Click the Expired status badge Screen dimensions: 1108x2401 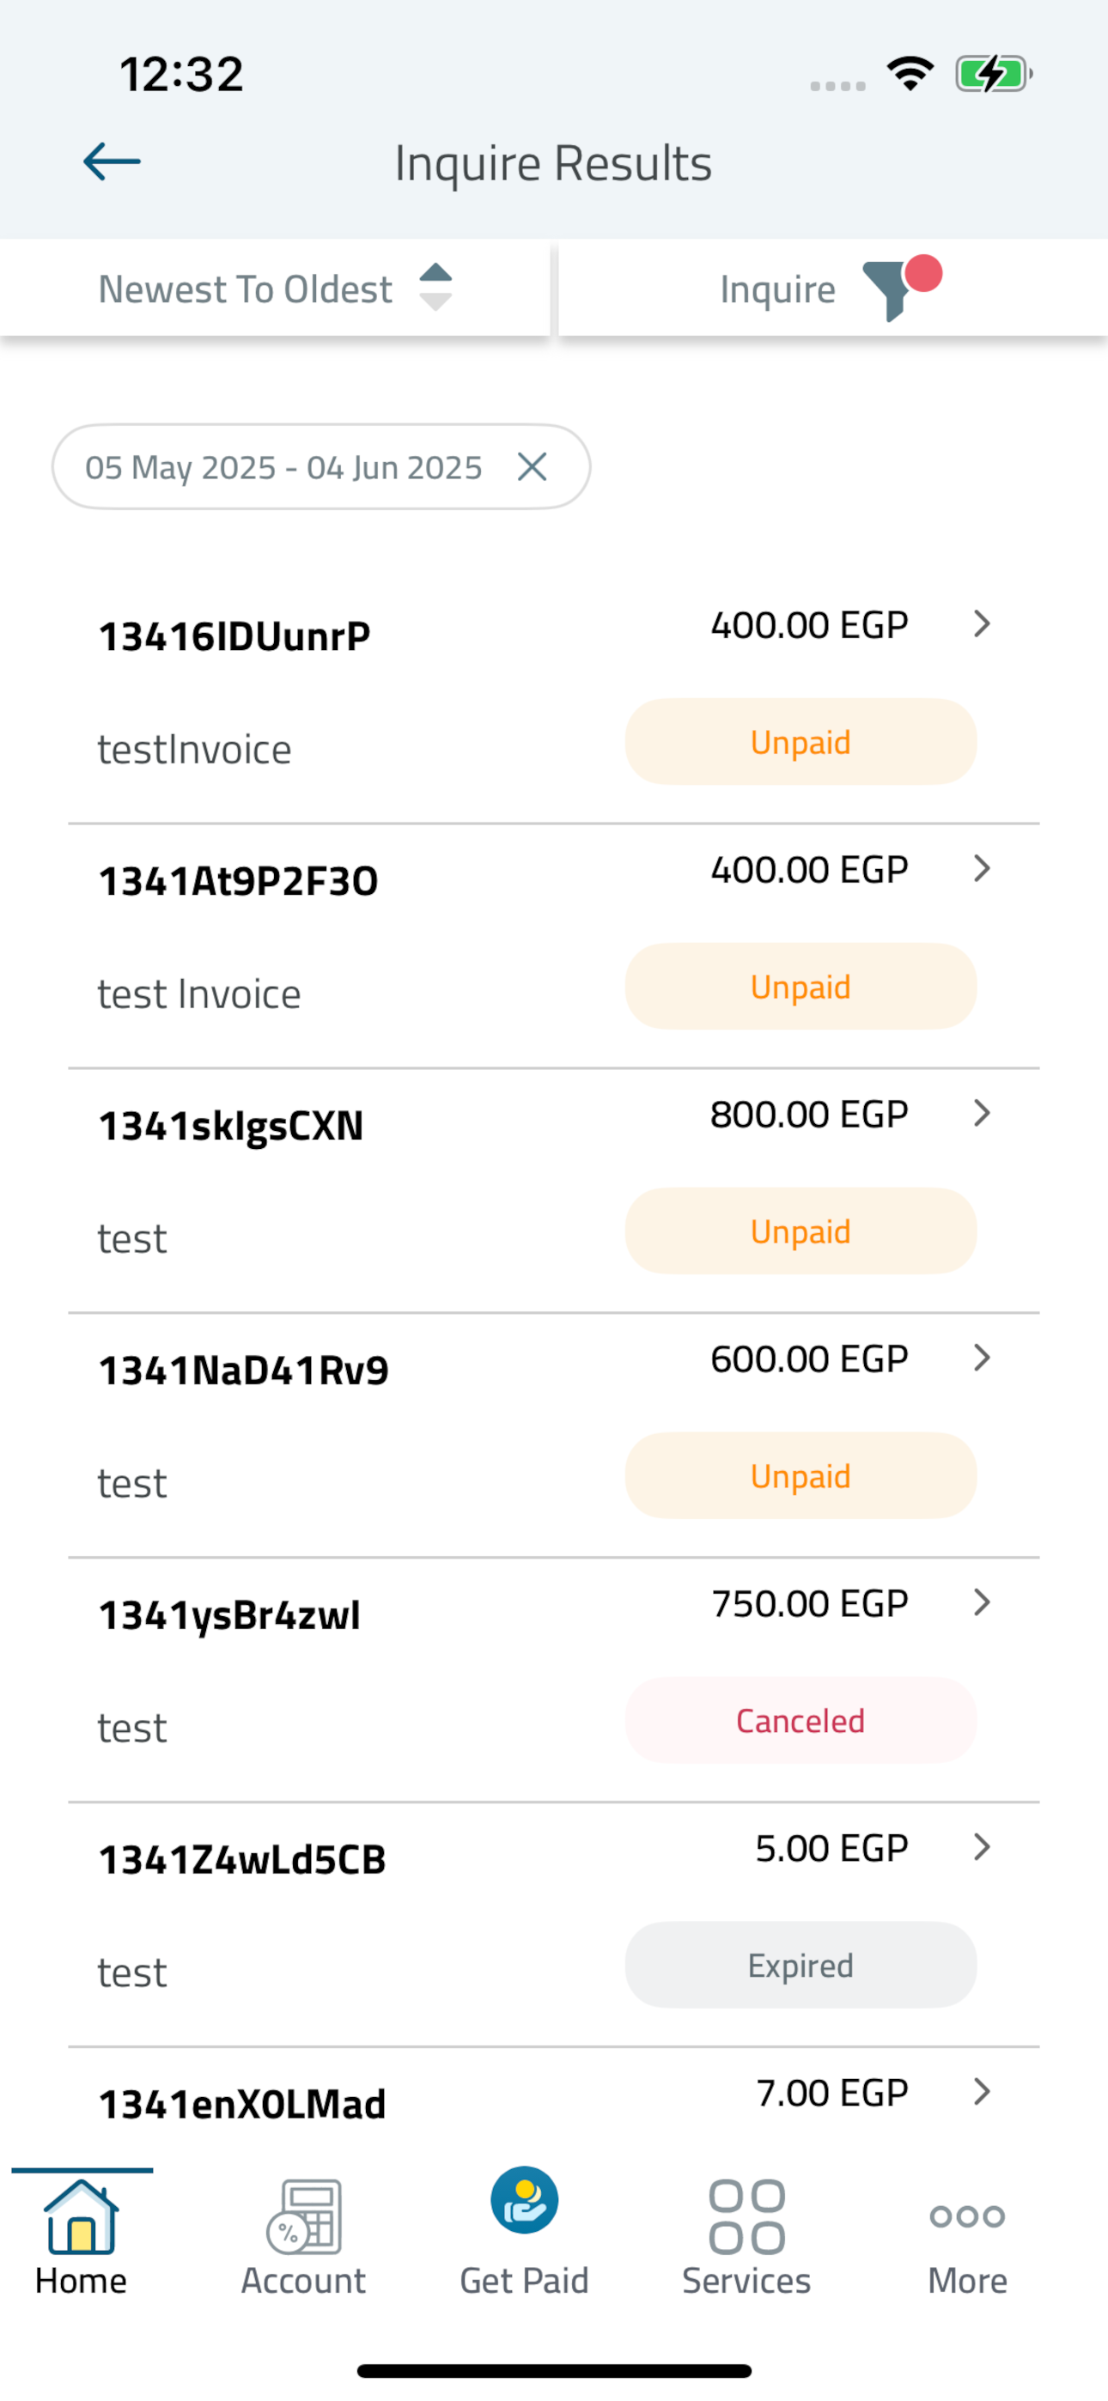point(801,1965)
